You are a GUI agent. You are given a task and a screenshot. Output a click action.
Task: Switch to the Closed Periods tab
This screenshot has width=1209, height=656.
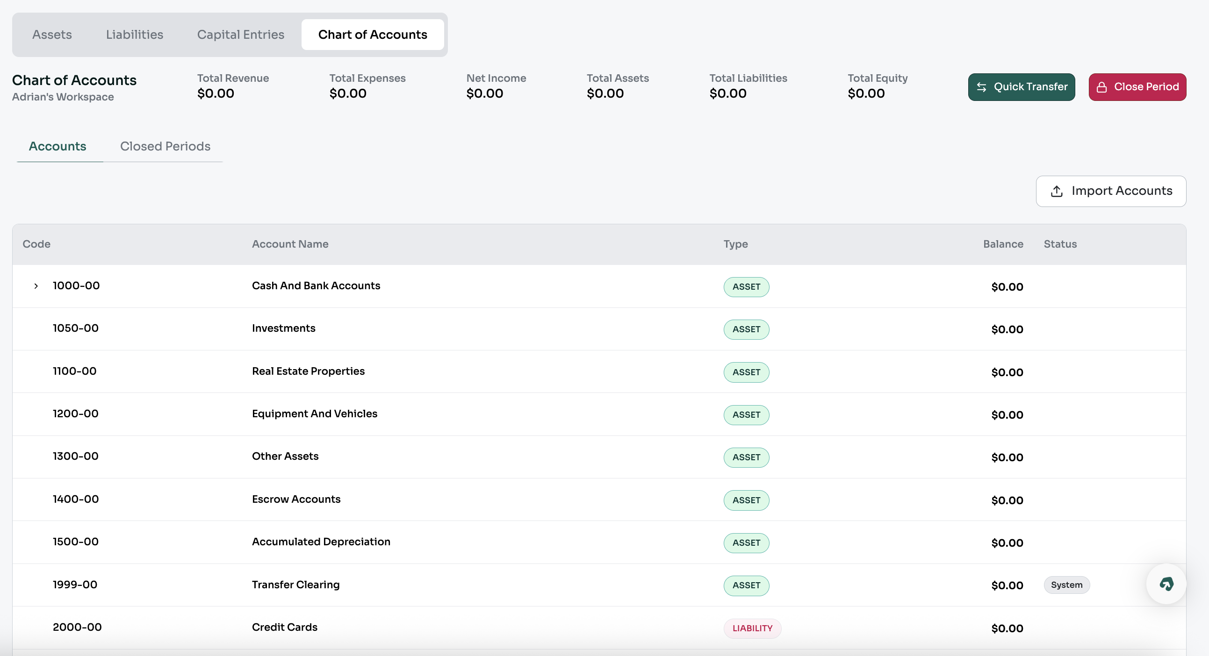pyautogui.click(x=165, y=146)
